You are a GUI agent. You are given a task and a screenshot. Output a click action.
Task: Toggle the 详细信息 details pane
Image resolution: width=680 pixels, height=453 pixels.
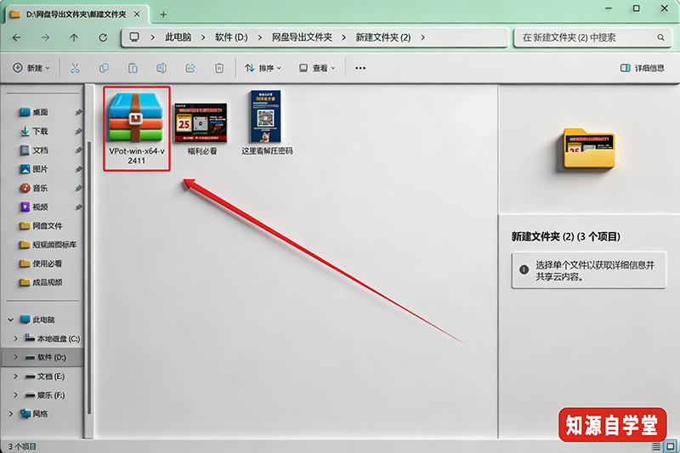pyautogui.click(x=643, y=68)
